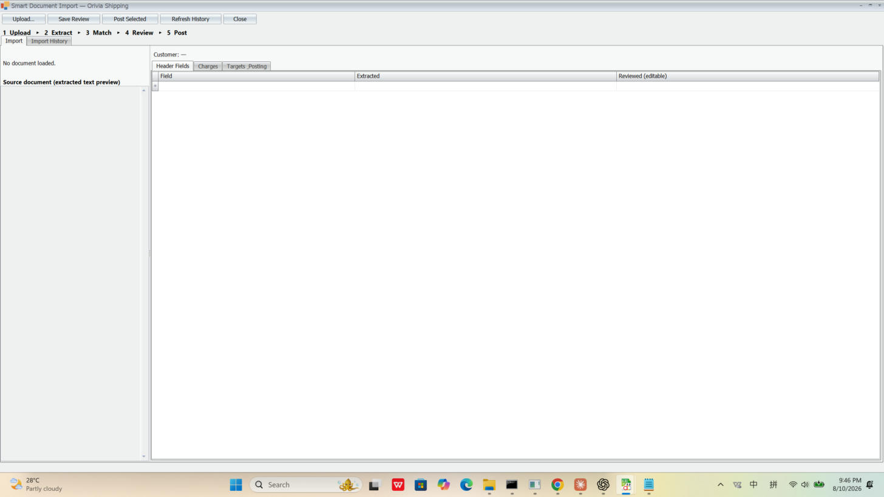This screenshot has height=497, width=884.
Task: Click the taskbar Search box
Action: coord(306,484)
